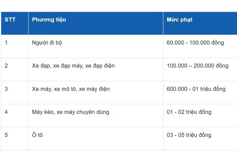Select row number 2 in STT column

click(6, 66)
